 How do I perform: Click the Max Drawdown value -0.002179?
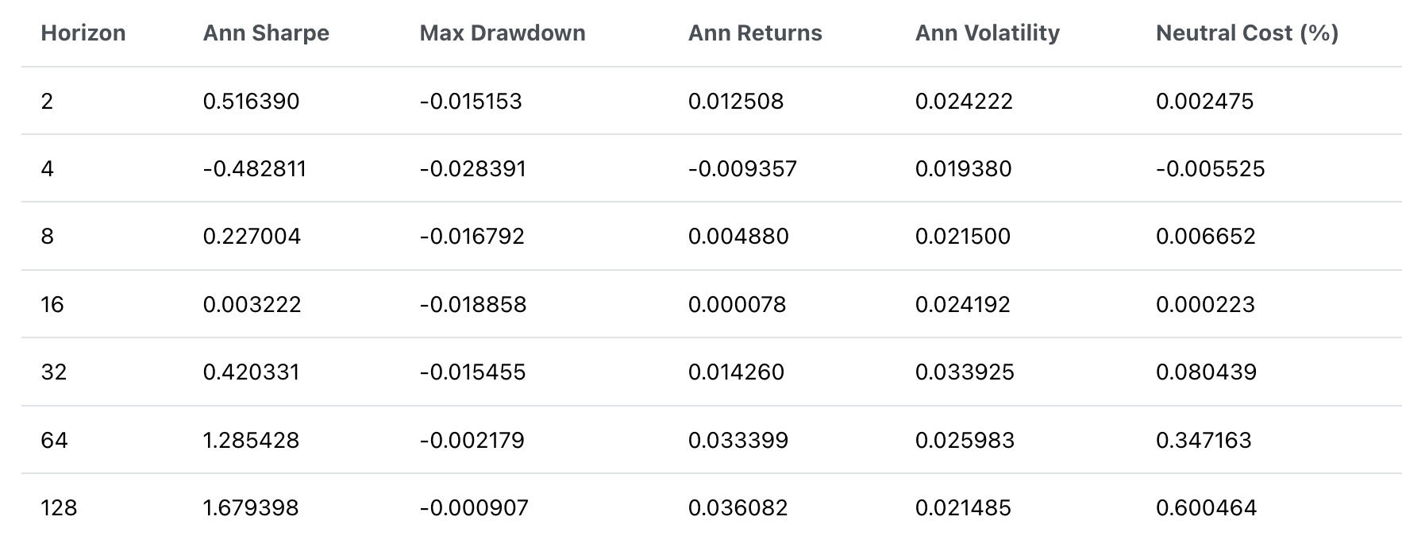(x=472, y=441)
